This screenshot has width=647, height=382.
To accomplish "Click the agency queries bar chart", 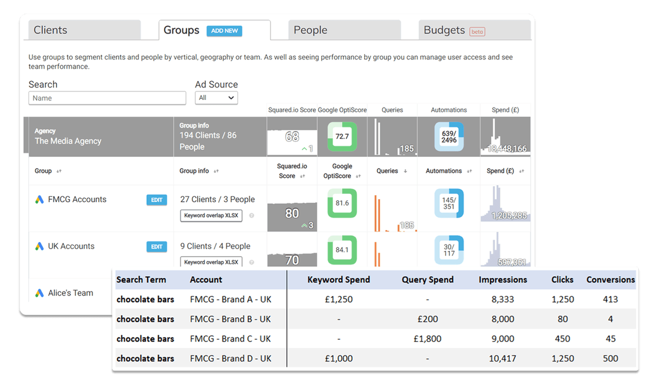I will pos(395,137).
